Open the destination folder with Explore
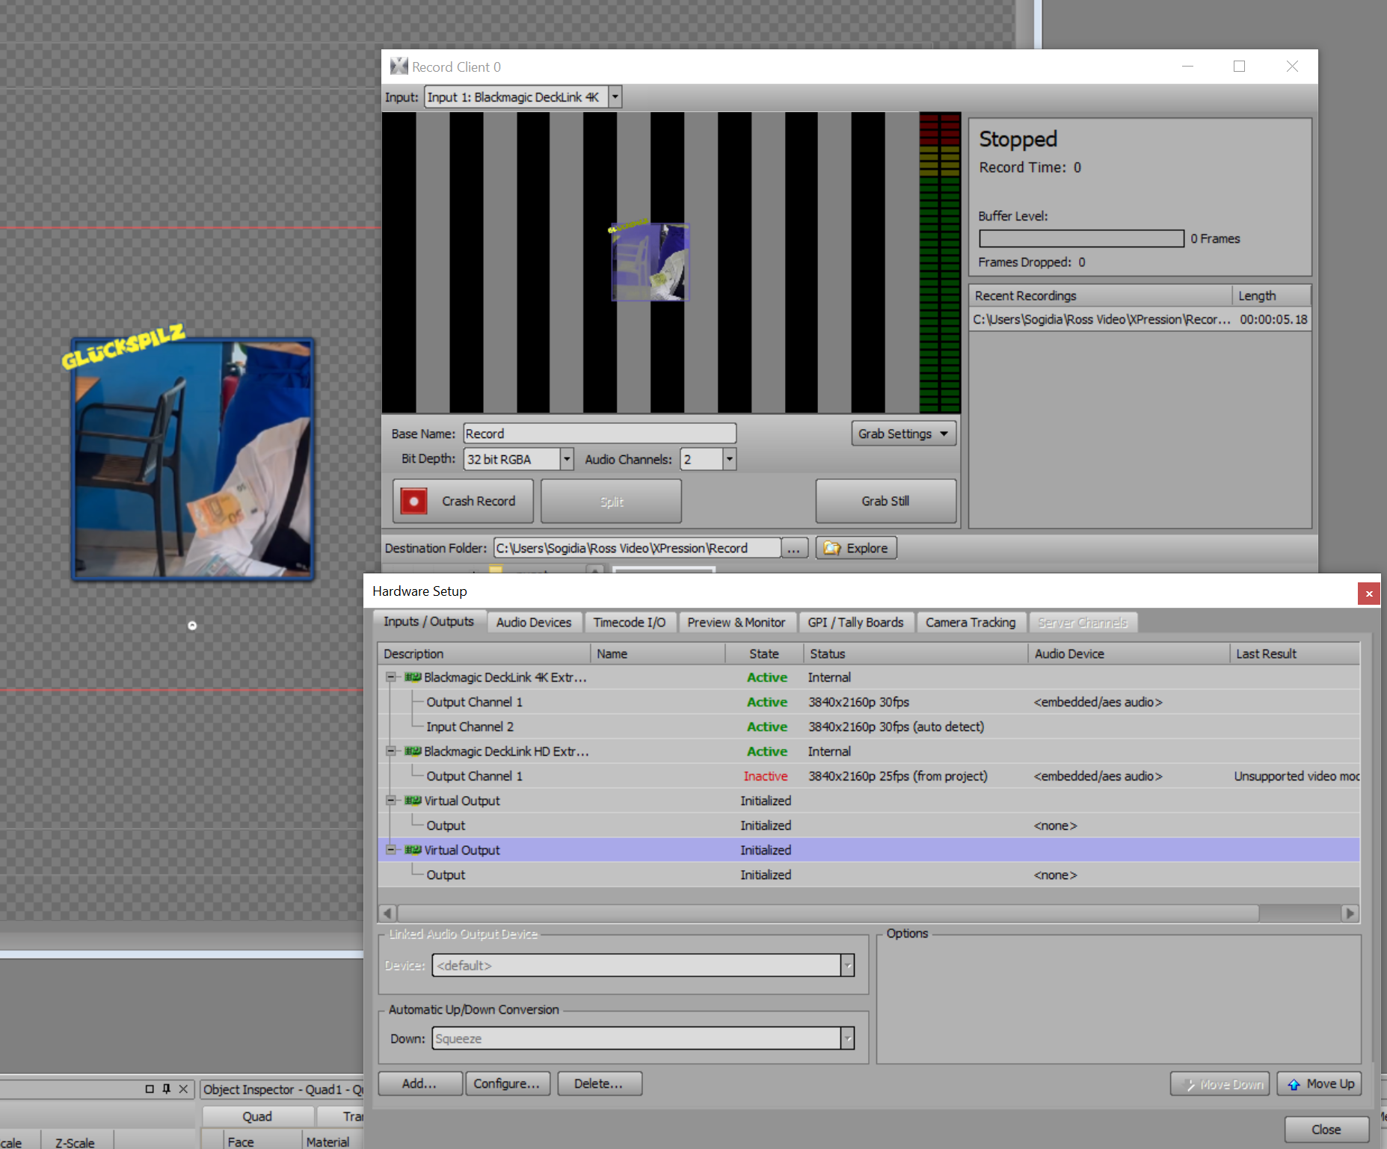This screenshot has width=1387, height=1149. [x=856, y=548]
